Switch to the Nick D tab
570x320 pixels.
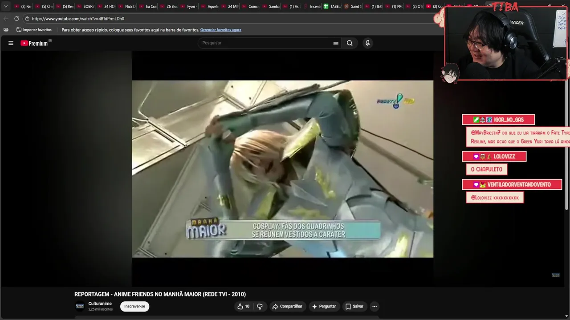pos(127,6)
